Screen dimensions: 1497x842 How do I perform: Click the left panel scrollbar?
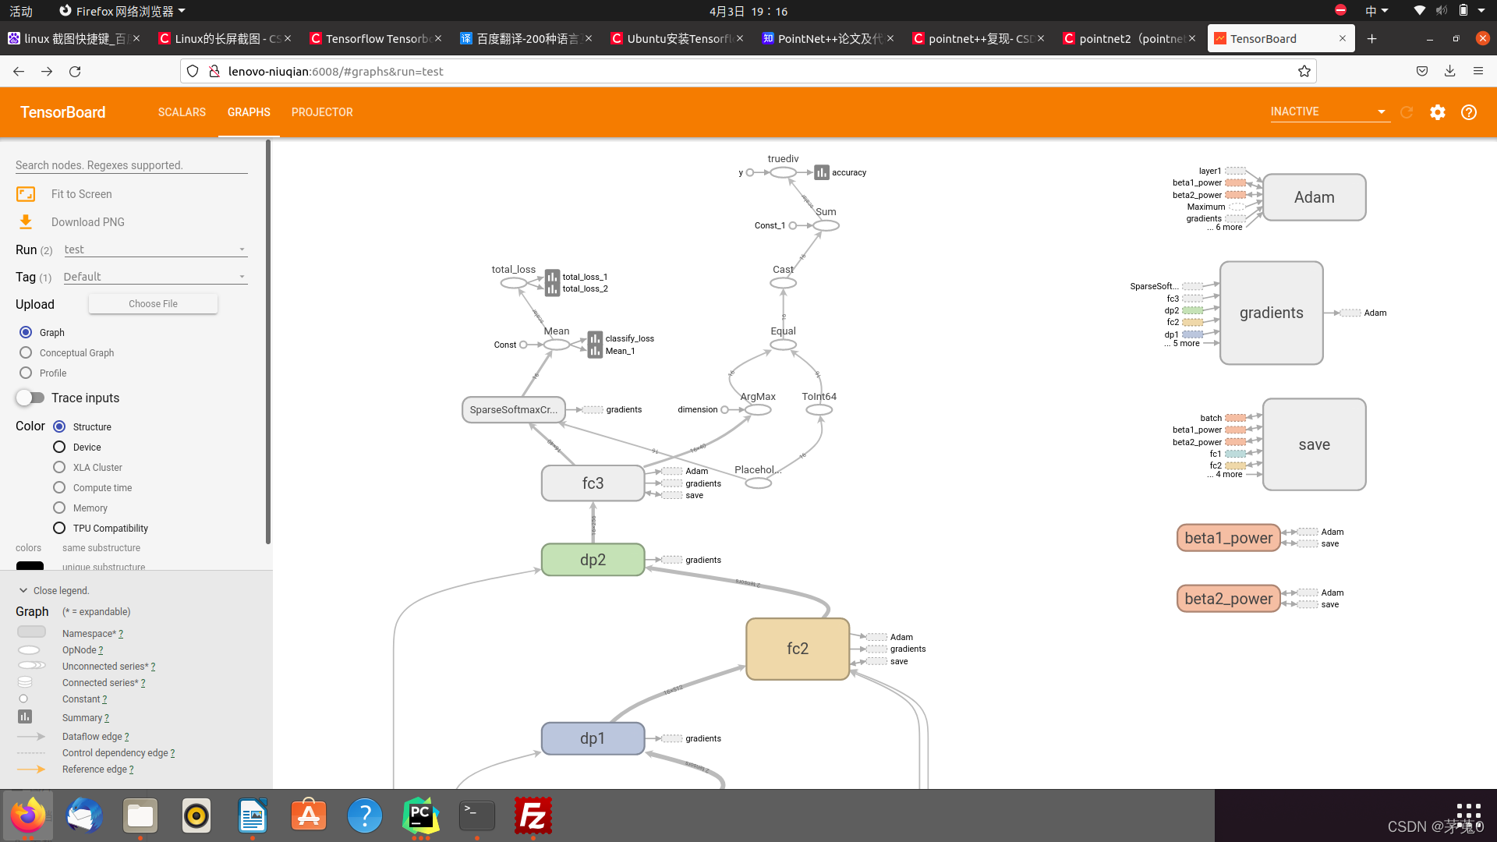268,341
